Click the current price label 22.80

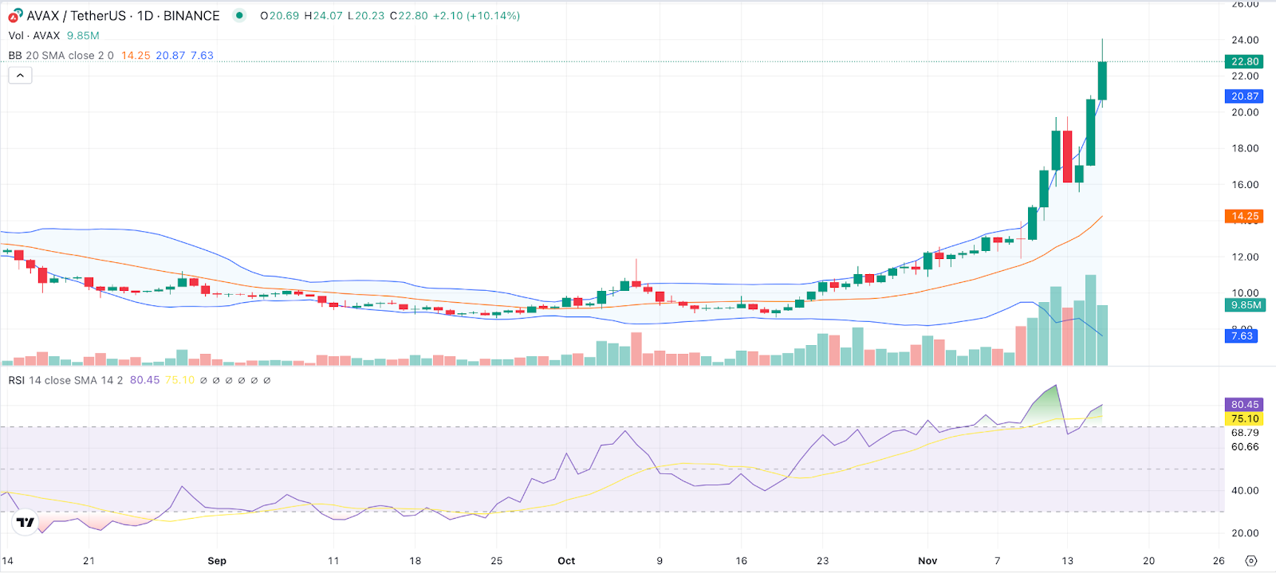[1244, 61]
